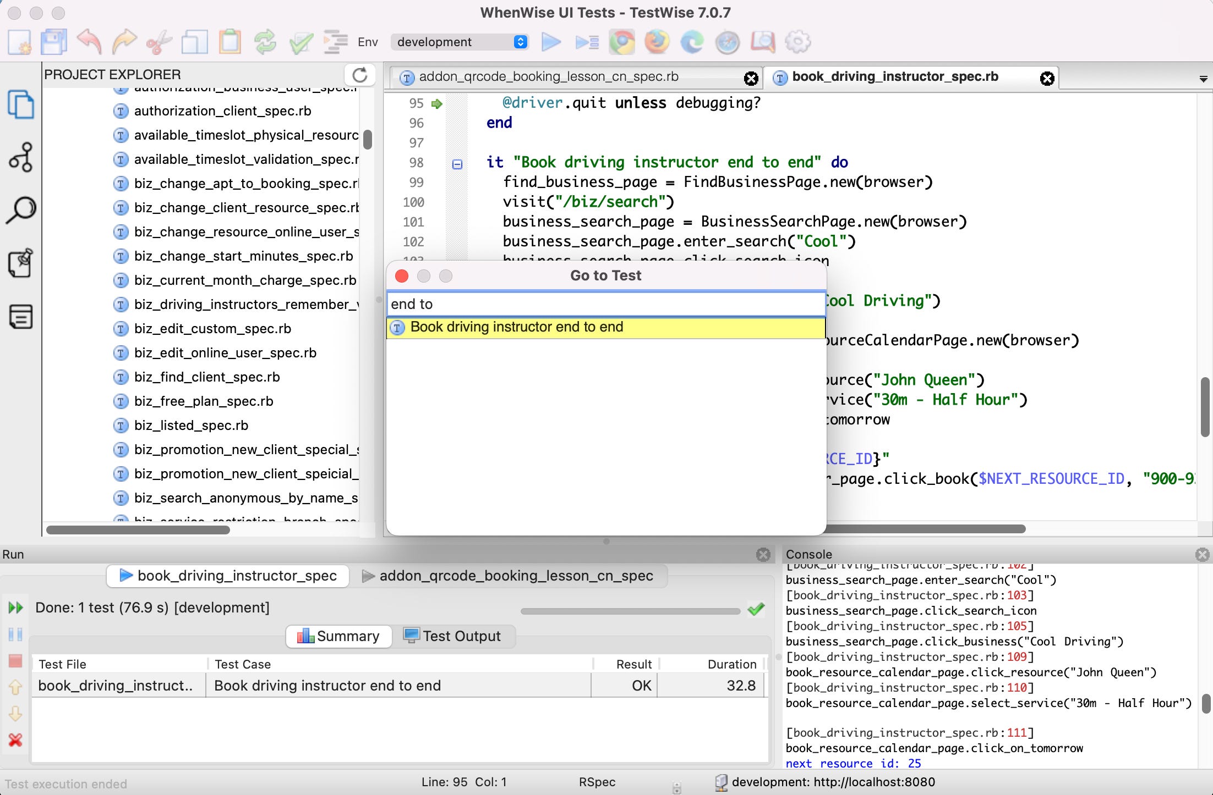The image size is (1213, 795).
Task: Open the editor tab list dropdown arrow
Action: tap(1203, 79)
